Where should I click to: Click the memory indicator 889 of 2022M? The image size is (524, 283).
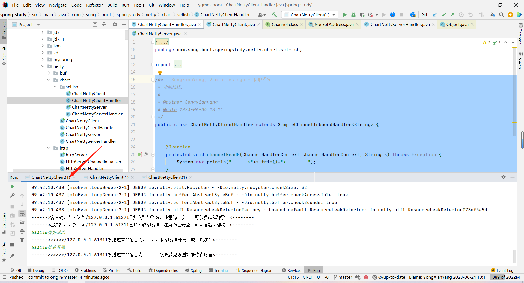pos(506,277)
